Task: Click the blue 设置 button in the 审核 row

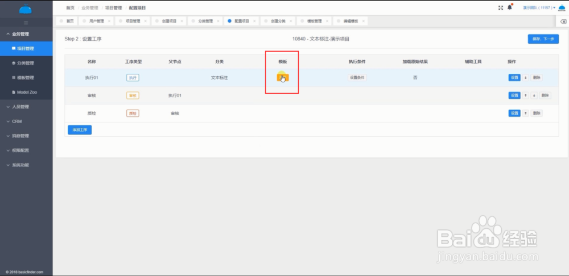Action: [514, 95]
